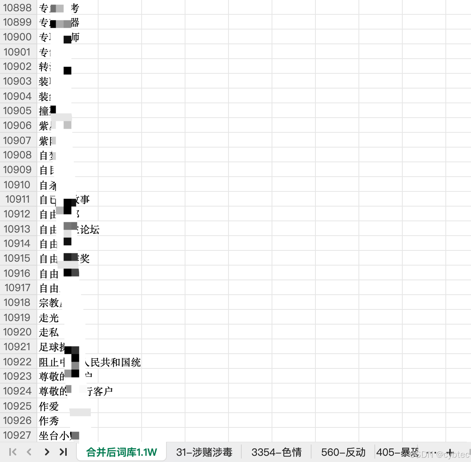
Task: Select row header 10905
Action: point(18,111)
